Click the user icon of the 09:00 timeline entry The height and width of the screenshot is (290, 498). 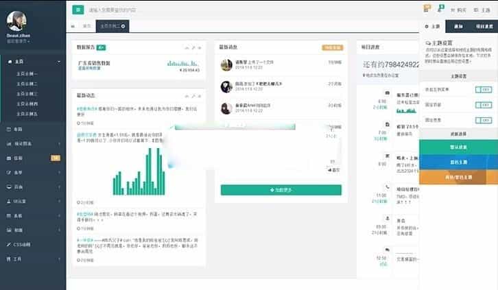pos(387,218)
